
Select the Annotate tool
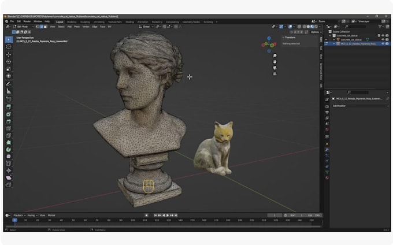coord(9,84)
